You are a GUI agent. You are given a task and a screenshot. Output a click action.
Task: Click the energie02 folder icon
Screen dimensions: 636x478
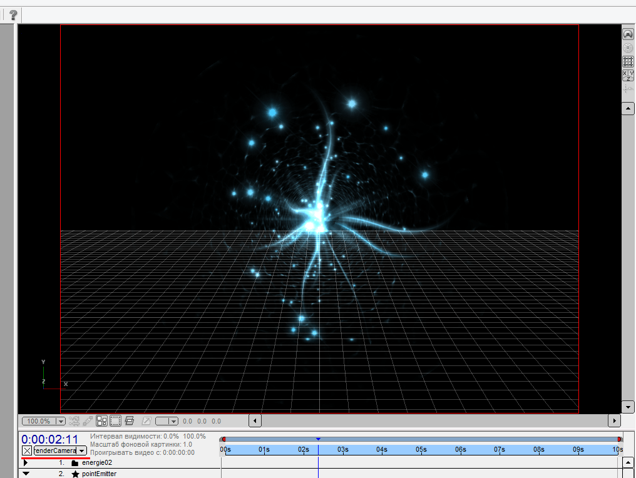pyautogui.click(x=74, y=463)
